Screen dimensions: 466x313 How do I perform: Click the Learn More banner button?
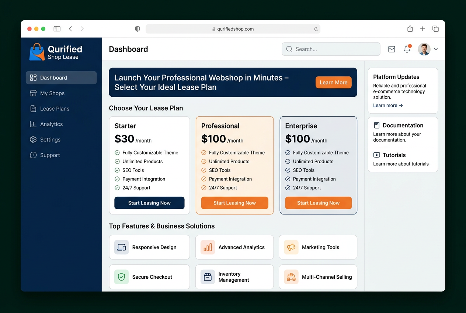pos(334,82)
